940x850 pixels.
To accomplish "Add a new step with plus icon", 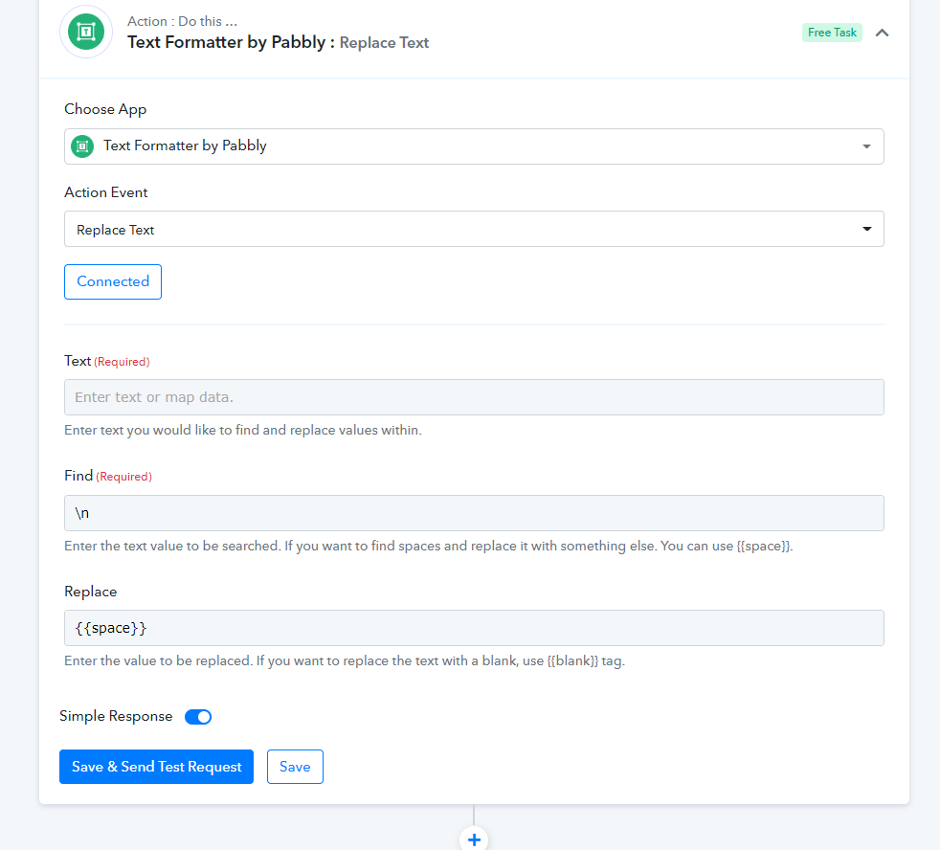I will pyautogui.click(x=474, y=839).
